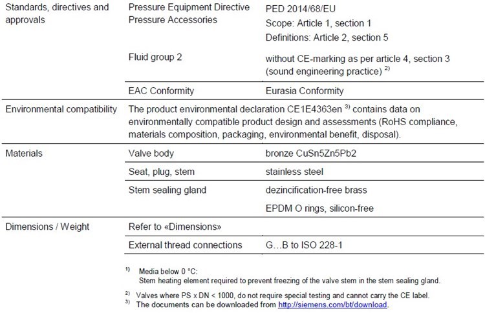Click 'Eurasia Conformity' value
485x313 pixels.
pyautogui.click(x=305, y=91)
